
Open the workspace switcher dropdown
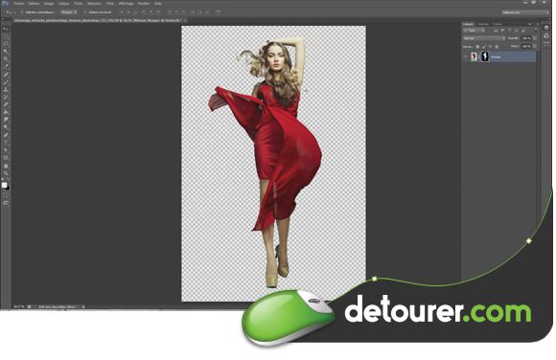point(524,12)
